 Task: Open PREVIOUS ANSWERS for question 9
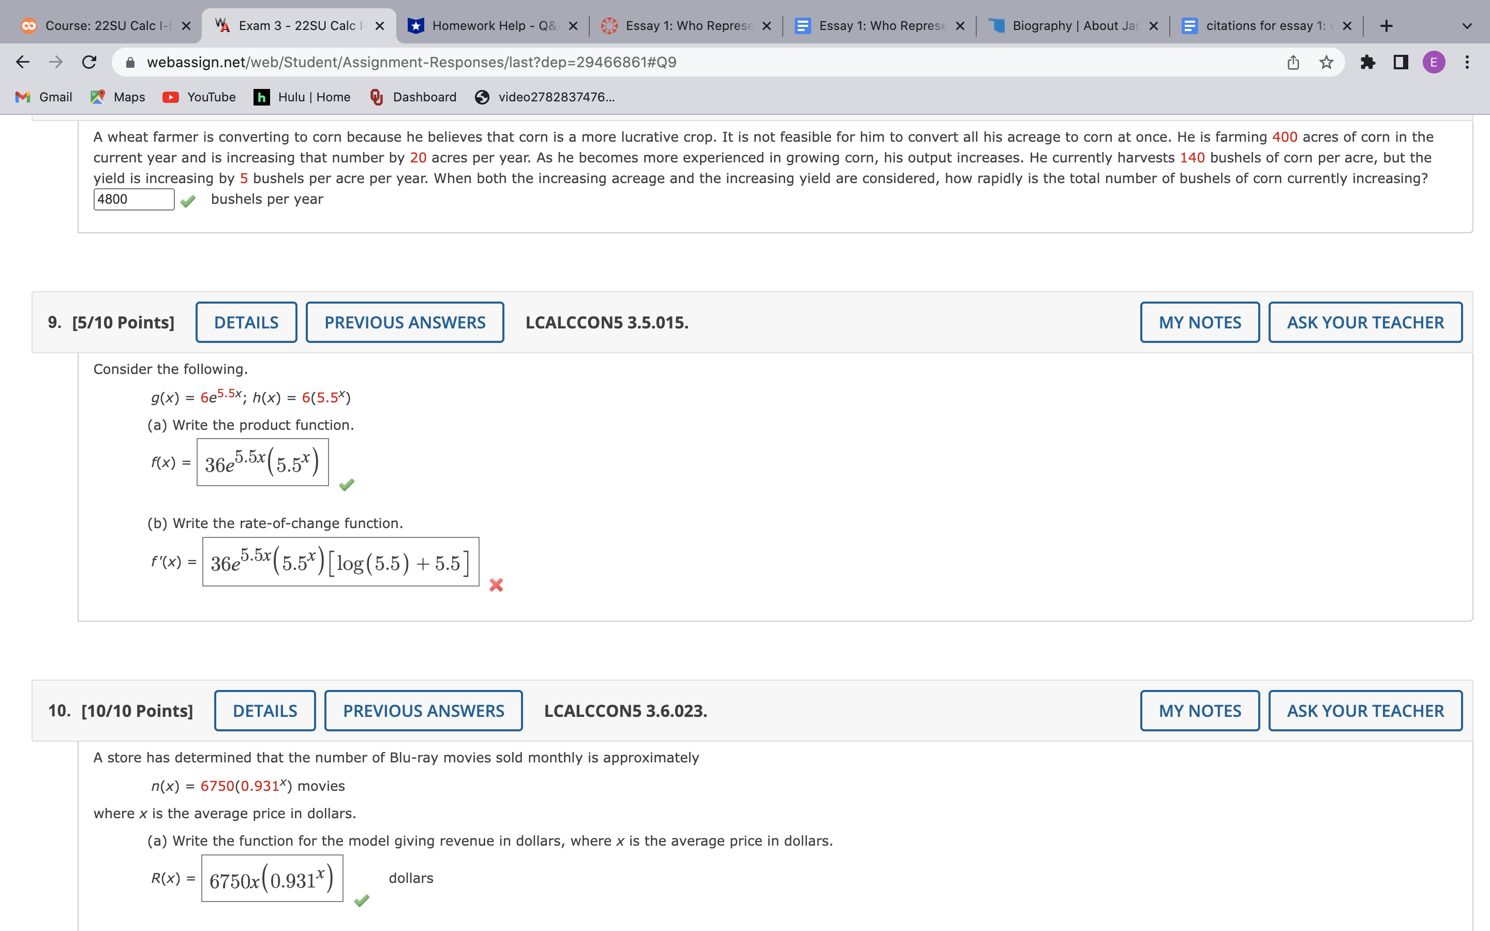[x=405, y=322]
